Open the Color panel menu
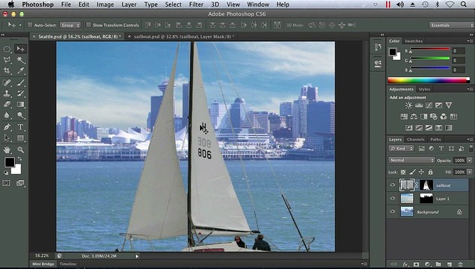Screen dimensions: 475x269 click(x=470, y=41)
